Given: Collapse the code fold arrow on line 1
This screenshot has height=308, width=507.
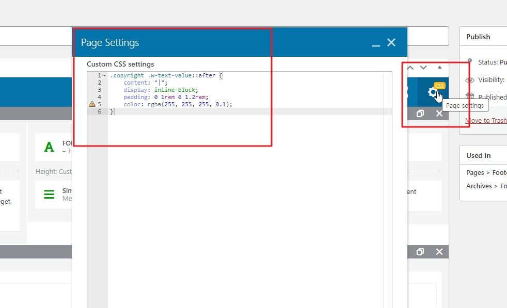Looking at the screenshot, I should point(104,76).
